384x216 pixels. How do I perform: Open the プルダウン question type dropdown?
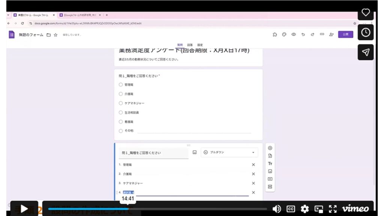pyautogui.click(x=229, y=153)
